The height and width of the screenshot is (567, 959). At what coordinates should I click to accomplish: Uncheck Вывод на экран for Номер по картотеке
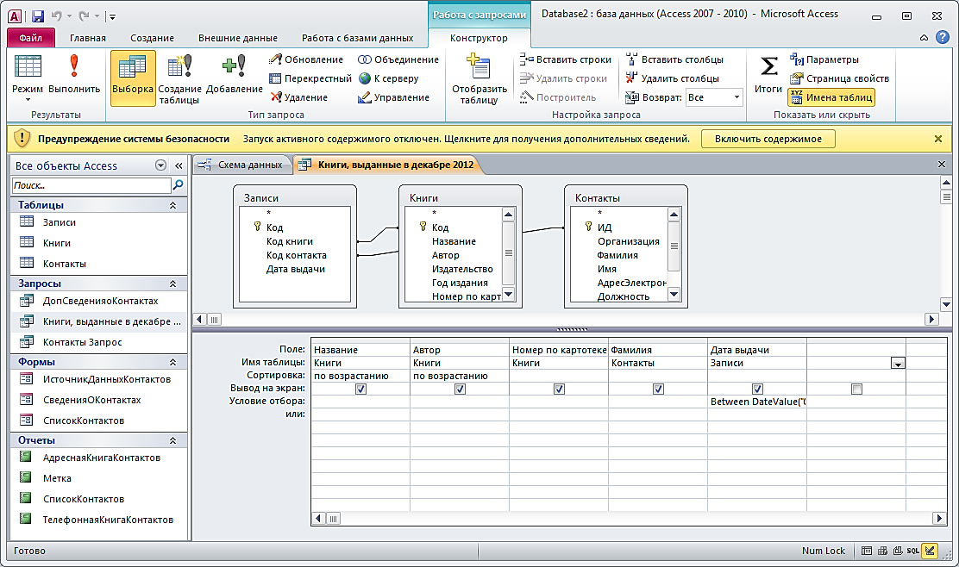[x=559, y=389]
